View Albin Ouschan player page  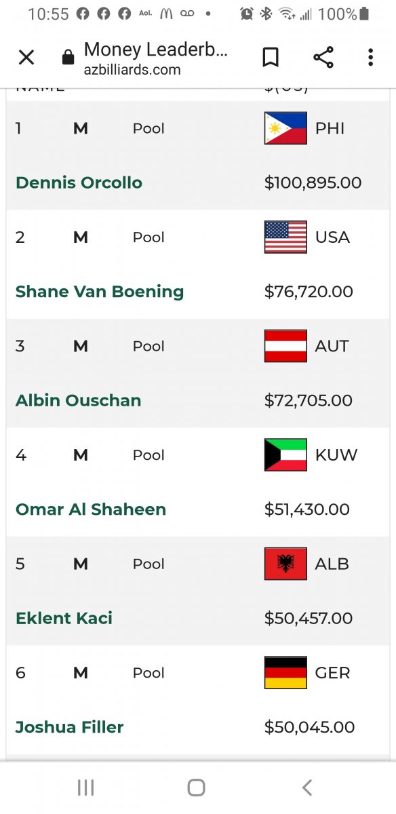(78, 400)
